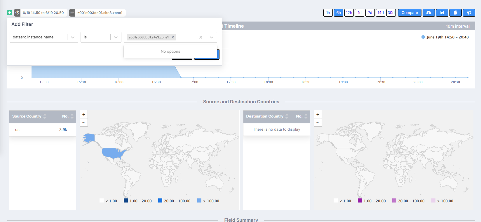Click the us row in source table

[43, 130]
